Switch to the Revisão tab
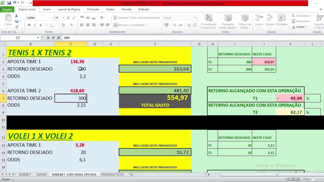Viewport: 324px width, 182px height. tap(127, 9)
